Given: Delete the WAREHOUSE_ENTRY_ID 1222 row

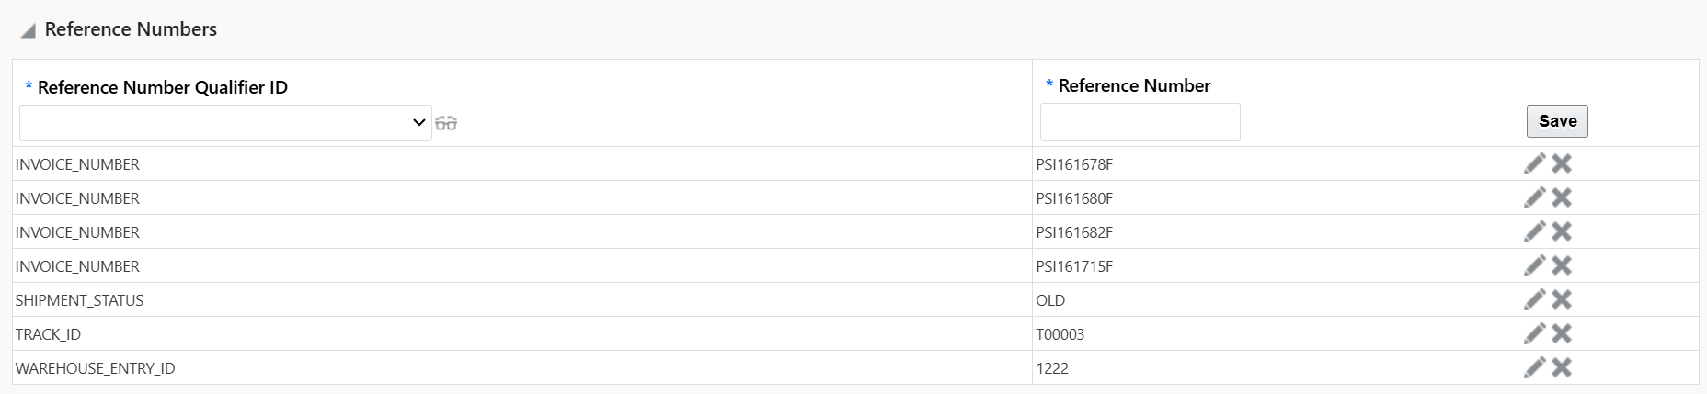Looking at the screenshot, I should pos(1562,367).
